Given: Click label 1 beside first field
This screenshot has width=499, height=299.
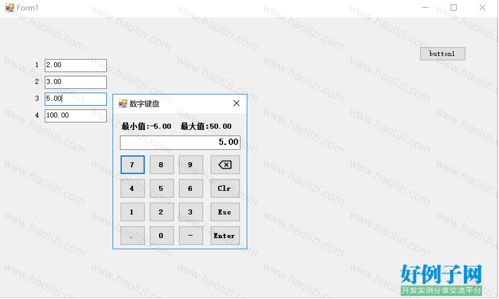Looking at the screenshot, I should click(x=37, y=65).
